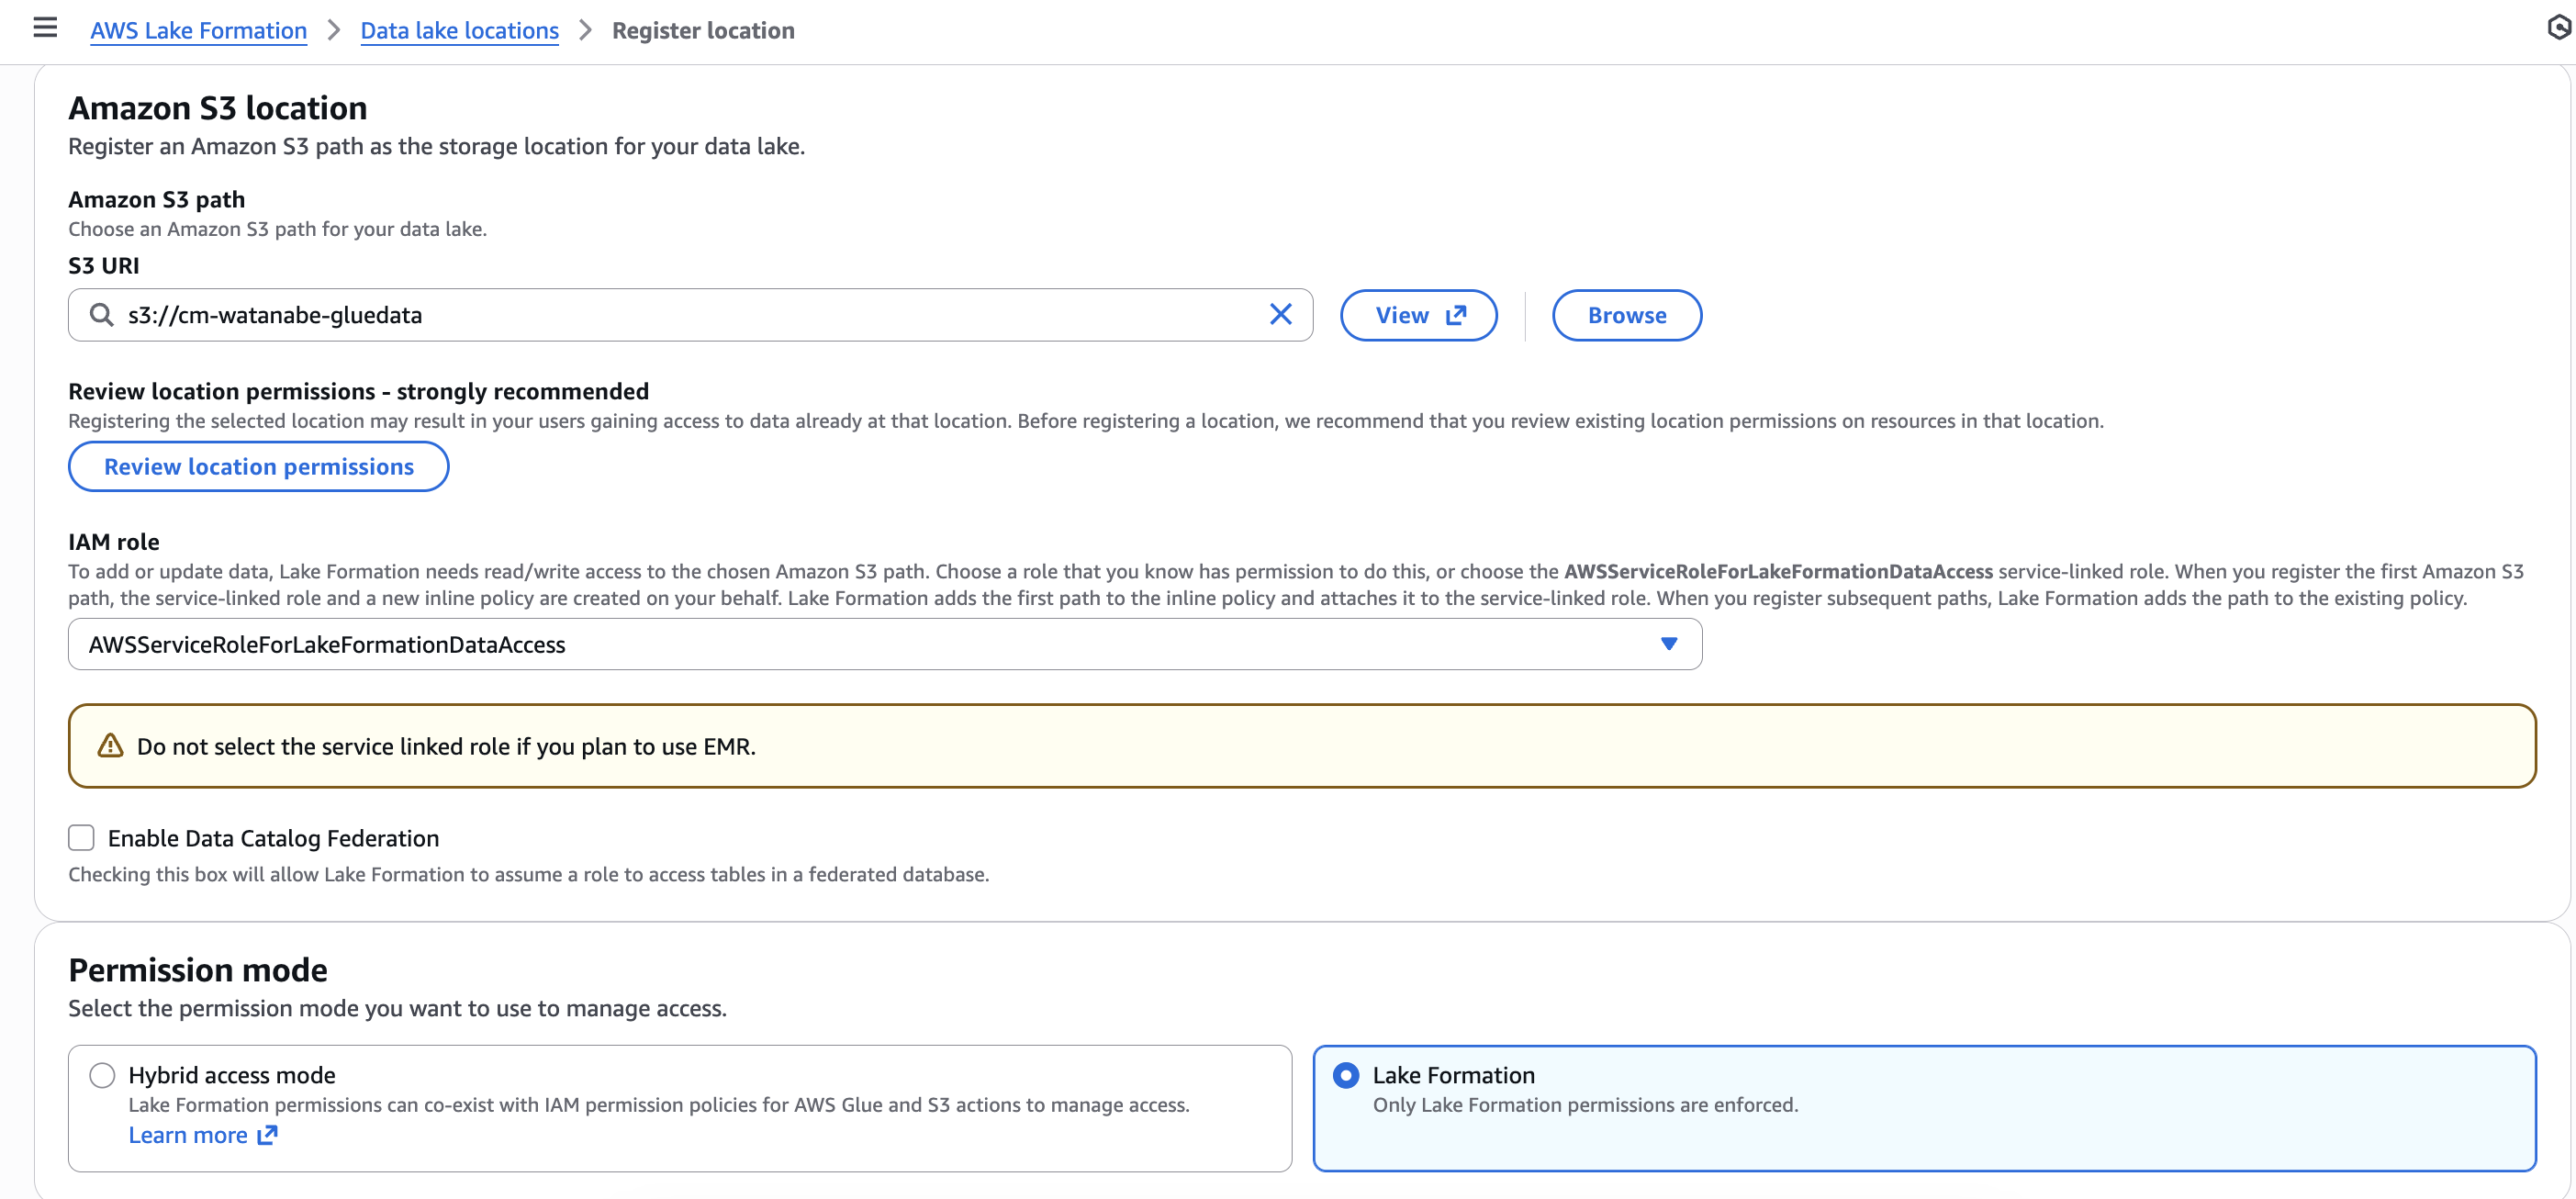Go to AWS Lake Formation breadcrumb

[198, 31]
